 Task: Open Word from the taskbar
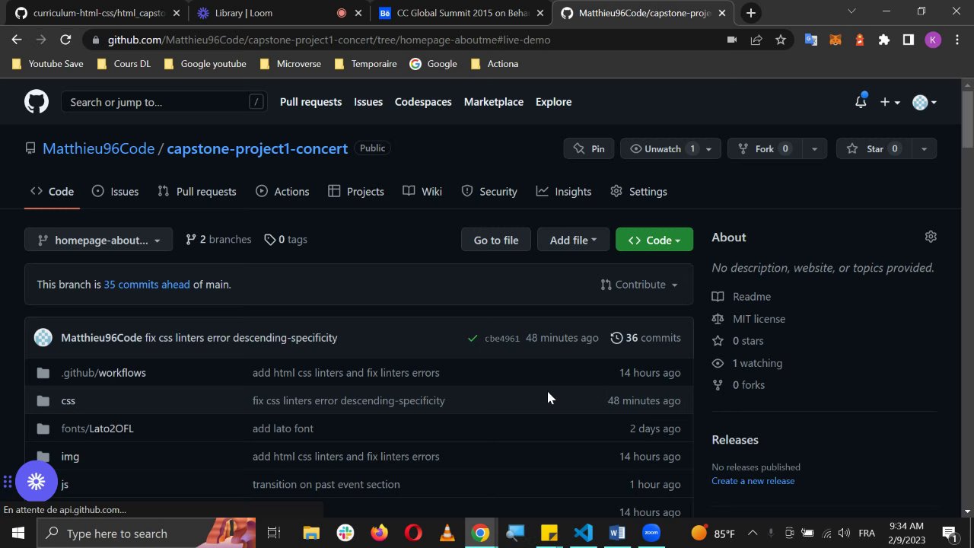pyautogui.click(x=617, y=533)
